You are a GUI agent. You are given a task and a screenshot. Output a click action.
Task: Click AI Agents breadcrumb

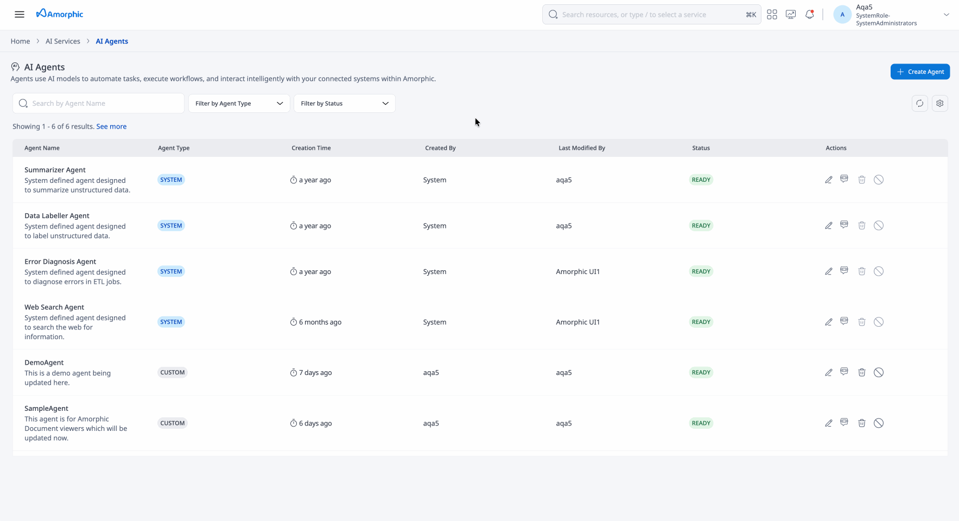[x=112, y=41]
